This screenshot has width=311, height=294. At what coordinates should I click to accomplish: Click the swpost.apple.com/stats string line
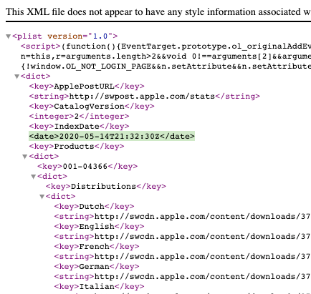click(144, 96)
